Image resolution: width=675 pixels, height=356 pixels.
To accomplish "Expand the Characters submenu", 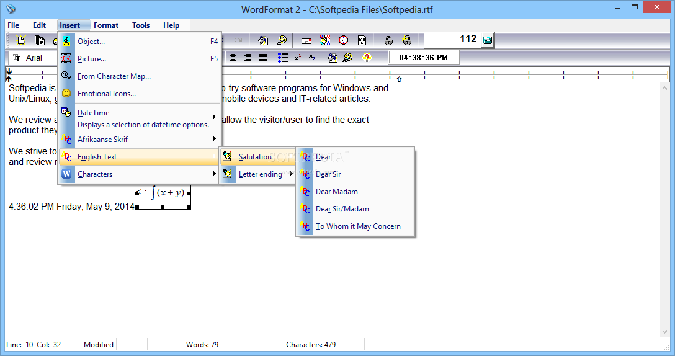I will click(x=140, y=174).
